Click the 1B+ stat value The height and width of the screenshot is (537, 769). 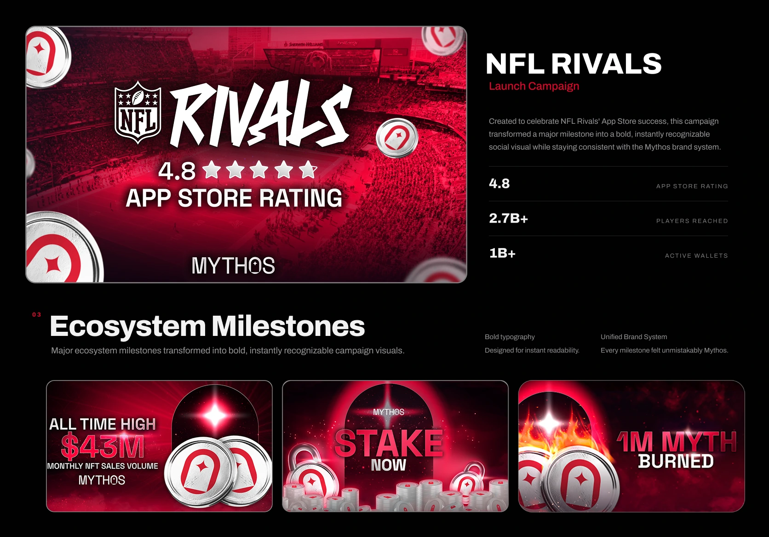pos(502,253)
